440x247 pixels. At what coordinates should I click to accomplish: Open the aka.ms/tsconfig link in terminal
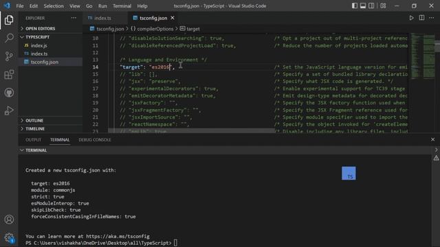pyautogui.click(x=118, y=236)
